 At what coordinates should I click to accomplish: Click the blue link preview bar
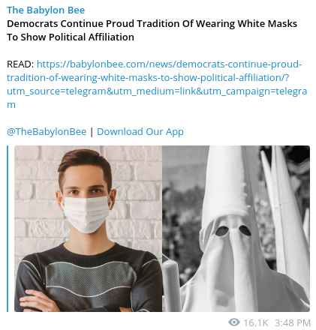pyautogui.click(x=8, y=229)
